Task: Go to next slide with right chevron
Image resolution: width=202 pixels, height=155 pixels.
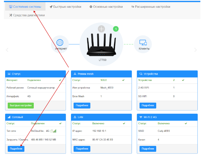Action: (x=195, y=50)
